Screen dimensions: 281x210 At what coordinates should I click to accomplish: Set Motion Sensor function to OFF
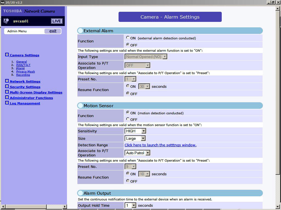(x=128, y=119)
